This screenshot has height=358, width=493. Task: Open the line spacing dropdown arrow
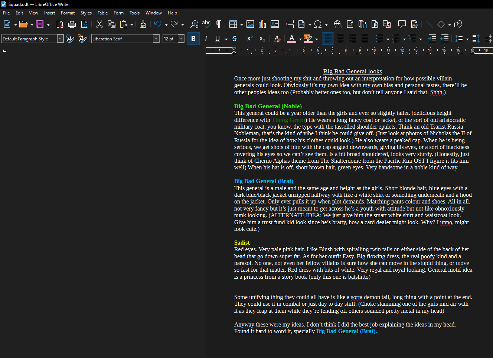pyautogui.click(x=467, y=39)
